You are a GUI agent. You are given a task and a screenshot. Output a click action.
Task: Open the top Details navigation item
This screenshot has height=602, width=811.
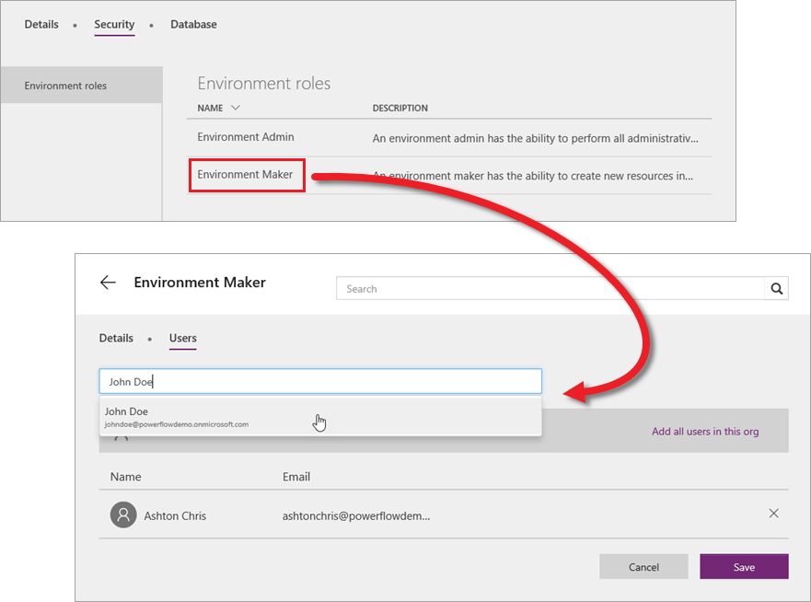point(41,25)
